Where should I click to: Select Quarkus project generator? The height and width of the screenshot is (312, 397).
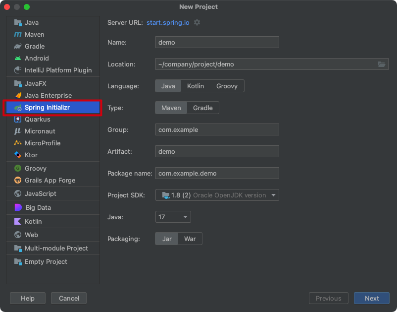click(x=53, y=119)
